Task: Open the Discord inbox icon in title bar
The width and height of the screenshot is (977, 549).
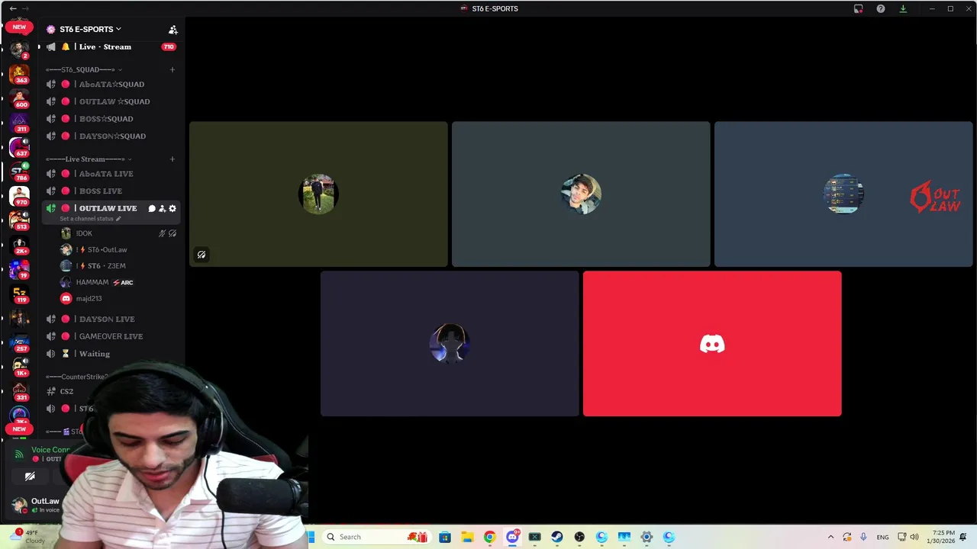Action: 859,8
